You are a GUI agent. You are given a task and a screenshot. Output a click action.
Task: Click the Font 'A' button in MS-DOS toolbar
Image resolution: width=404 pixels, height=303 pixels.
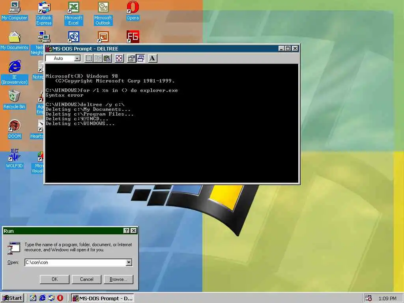(153, 58)
